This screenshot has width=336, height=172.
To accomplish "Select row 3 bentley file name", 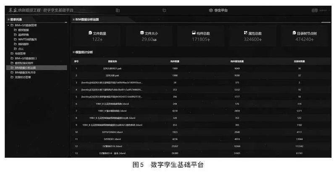I will pyautogui.click(x=112, y=82).
